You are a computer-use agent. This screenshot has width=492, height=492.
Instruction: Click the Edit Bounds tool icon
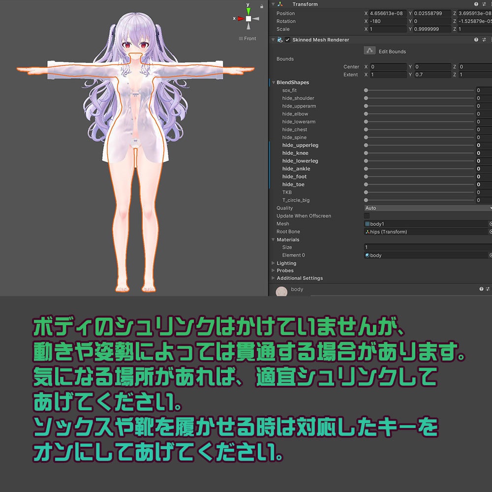click(x=369, y=51)
